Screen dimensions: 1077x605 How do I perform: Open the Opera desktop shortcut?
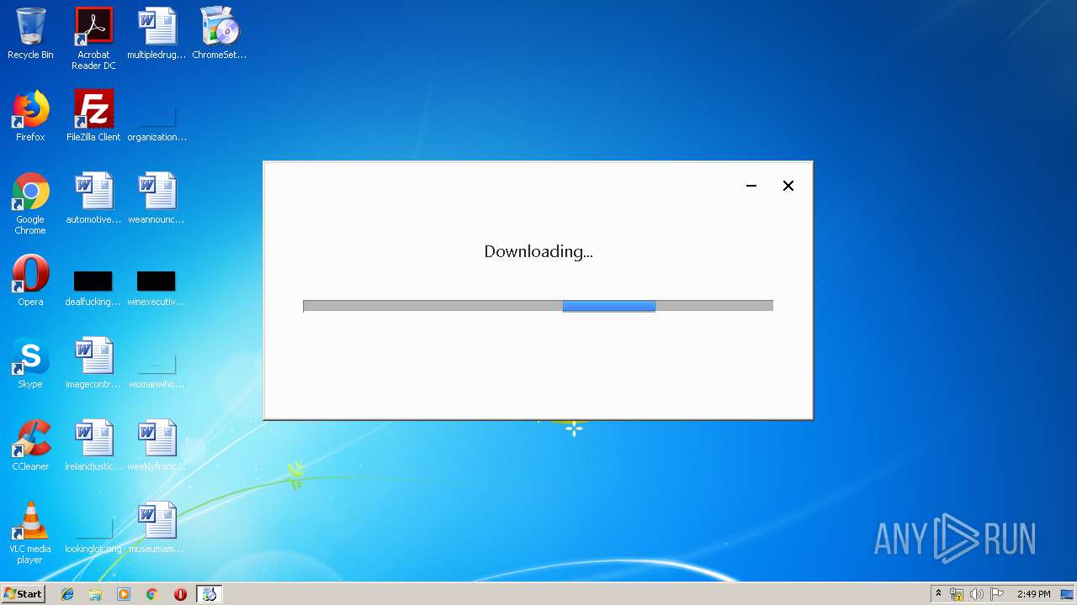click(x=30, y=281)
